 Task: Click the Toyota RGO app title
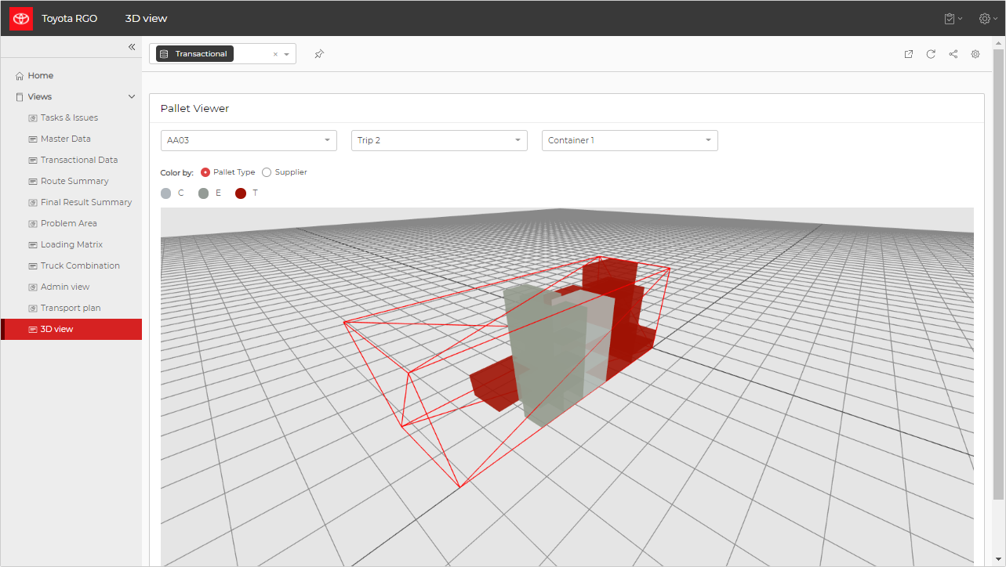(x=70, y=18)
